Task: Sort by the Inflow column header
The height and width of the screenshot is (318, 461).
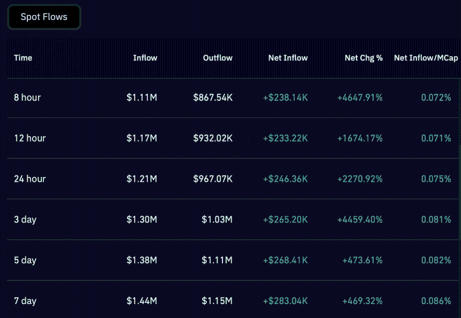Action: click(145, 58)
